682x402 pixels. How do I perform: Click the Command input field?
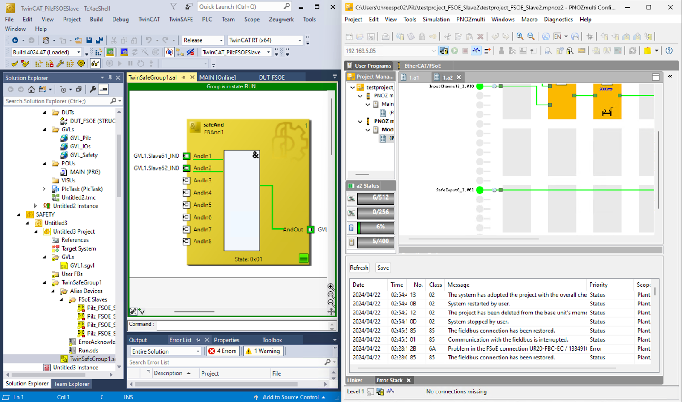pos(243,325)
